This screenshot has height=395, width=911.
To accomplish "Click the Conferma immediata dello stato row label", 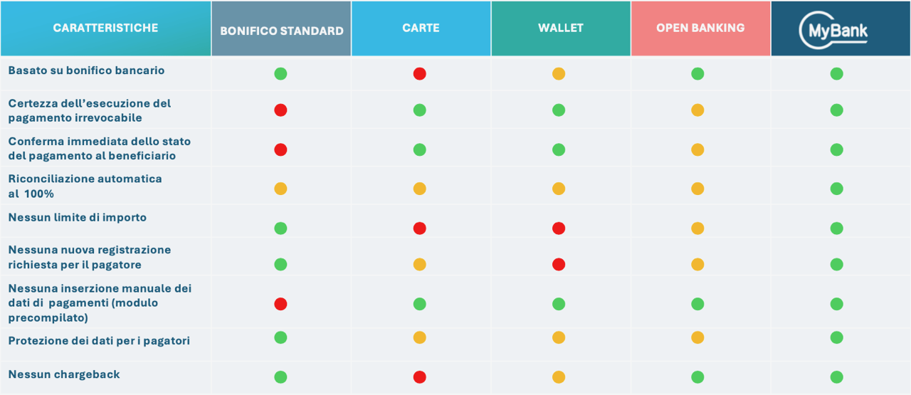I will 100,149.
